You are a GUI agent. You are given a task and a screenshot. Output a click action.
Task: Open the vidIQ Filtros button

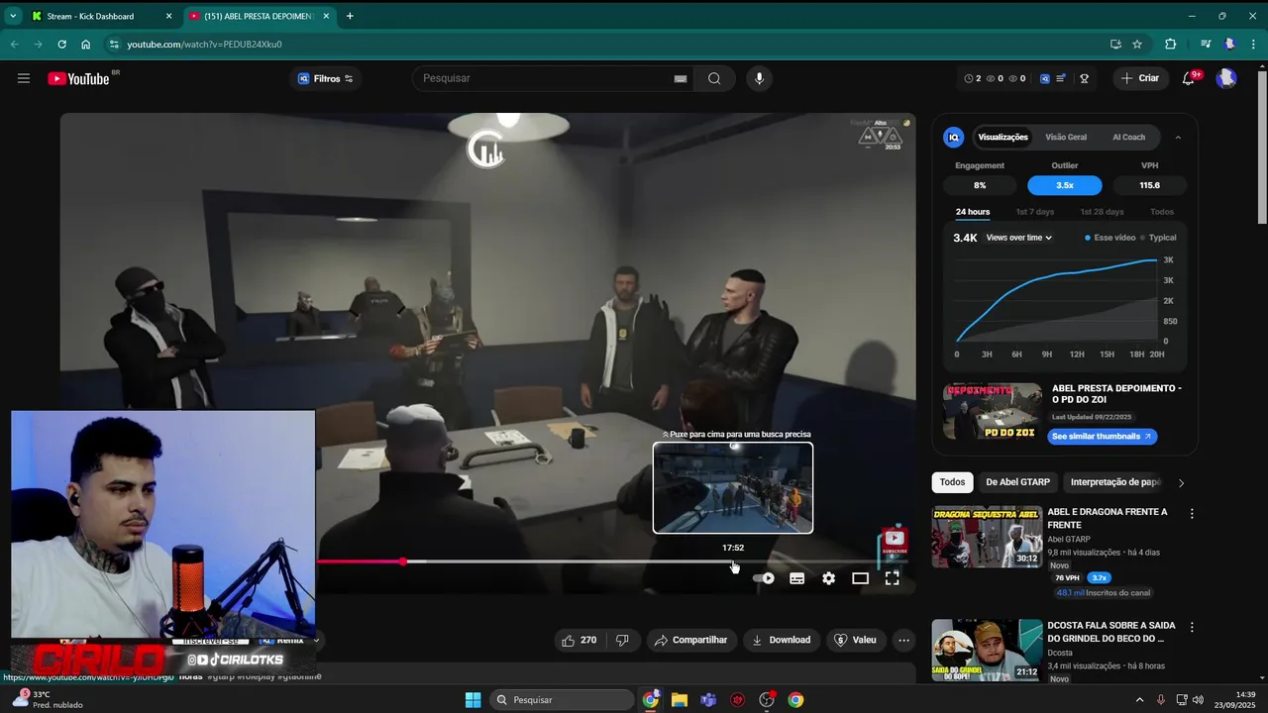point(325,78)
